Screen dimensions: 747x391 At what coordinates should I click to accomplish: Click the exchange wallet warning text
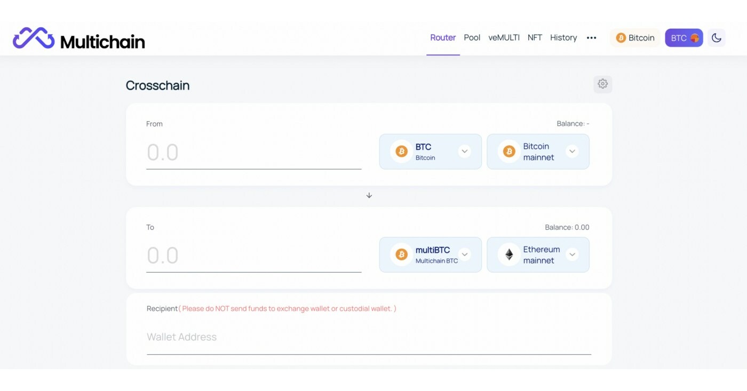(288, 308)
